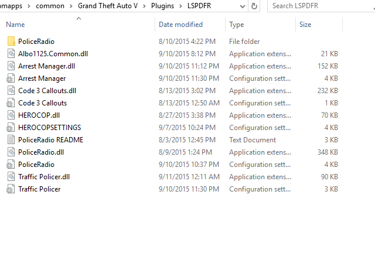Sort by Date modified column header
Viewport: 375px width, 263px height.
coord(180,25)
